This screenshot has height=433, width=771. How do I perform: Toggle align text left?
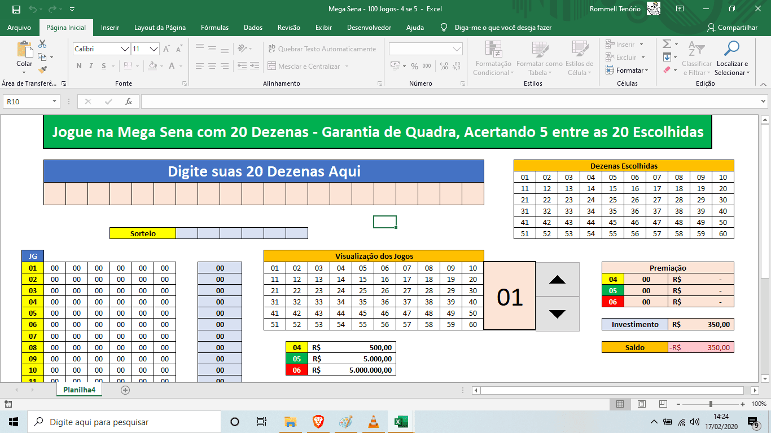tap(199, 66)
